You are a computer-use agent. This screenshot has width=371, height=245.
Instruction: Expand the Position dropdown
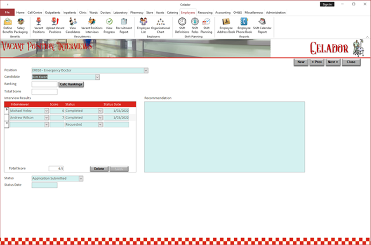point(146,70)
